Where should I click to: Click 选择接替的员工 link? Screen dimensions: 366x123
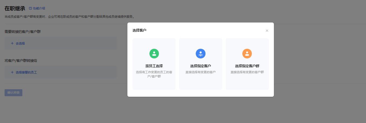pos(26,72)
